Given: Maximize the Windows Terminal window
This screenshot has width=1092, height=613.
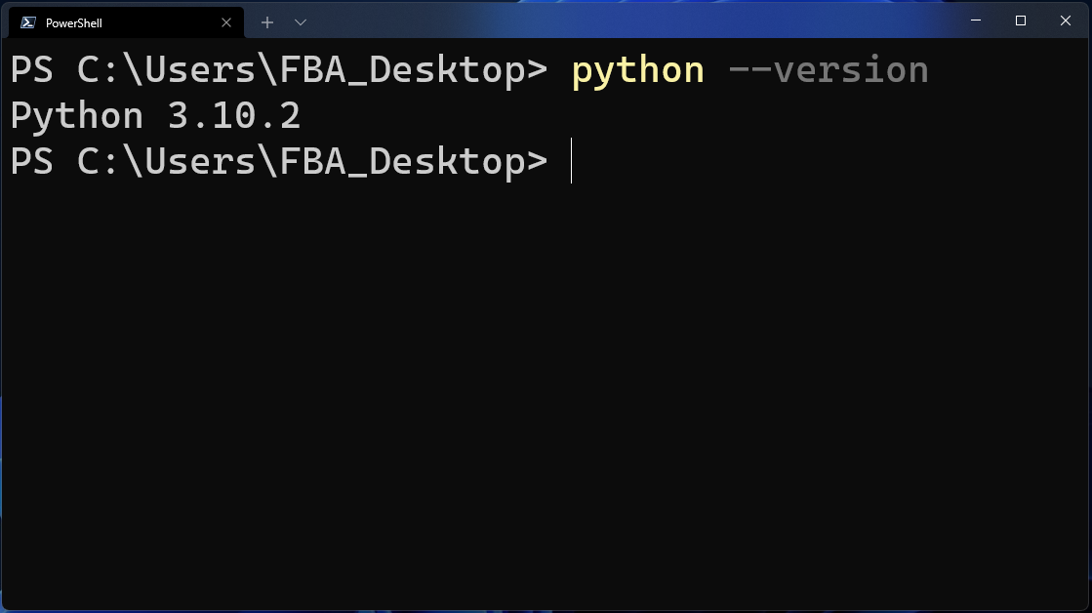Looking at the screenshot, I should pyautogui.click(x=1021, y=20).
